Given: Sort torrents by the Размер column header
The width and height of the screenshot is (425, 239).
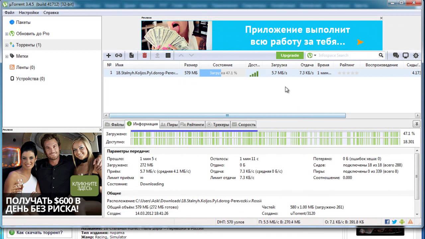Looking at the screenshot, I should click(x=191, y=65).
